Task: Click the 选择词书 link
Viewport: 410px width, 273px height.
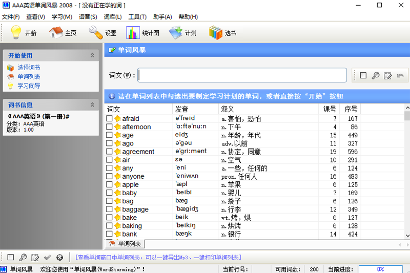Action: coord(29,68)
